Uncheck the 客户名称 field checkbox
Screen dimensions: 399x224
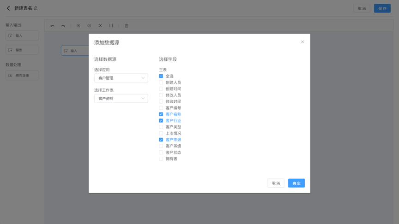tap(161, 114)
